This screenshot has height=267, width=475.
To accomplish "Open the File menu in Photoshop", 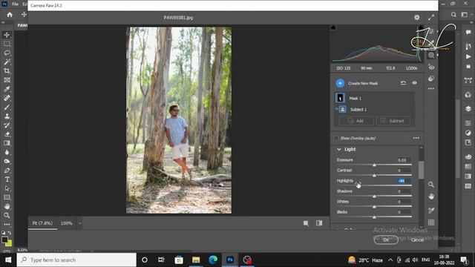I will (15, 4).
